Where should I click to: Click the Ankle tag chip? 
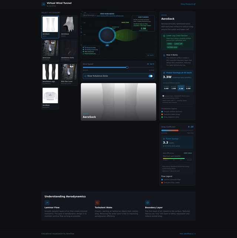169,43
